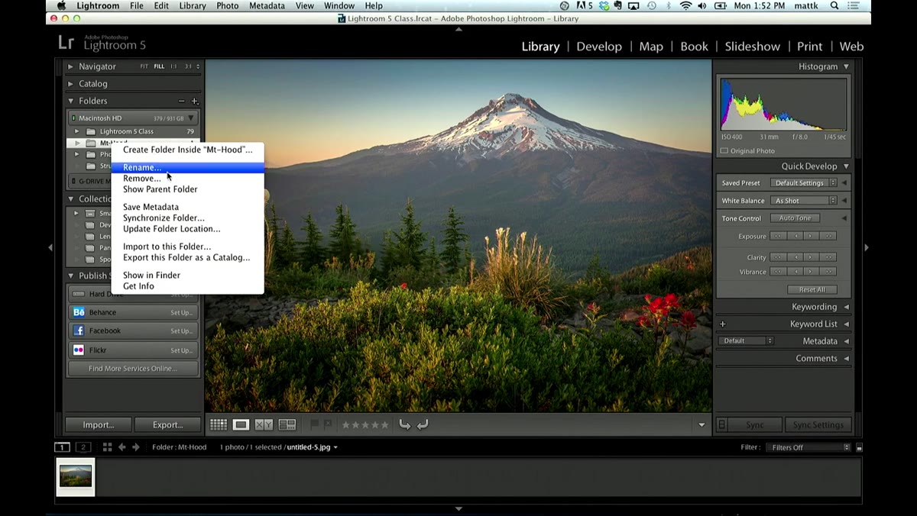Click plus icon beside Keyword List

[723, 324]
